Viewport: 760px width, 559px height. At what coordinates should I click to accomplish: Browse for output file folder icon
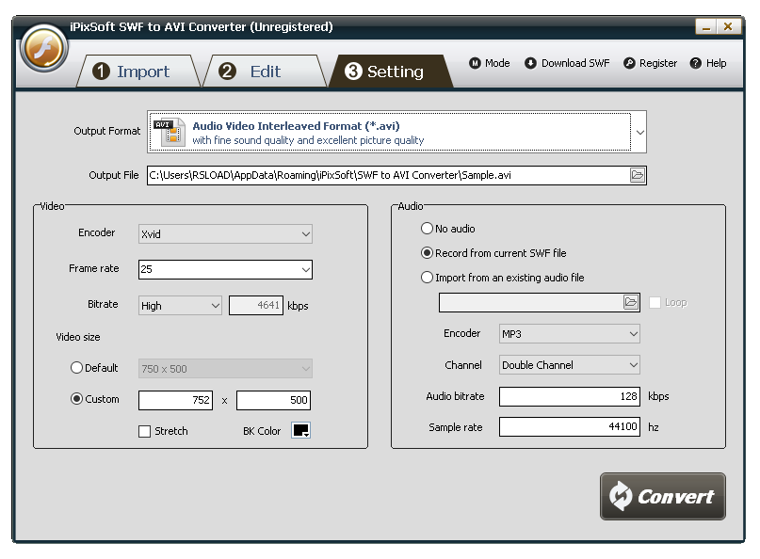[638, 175]
